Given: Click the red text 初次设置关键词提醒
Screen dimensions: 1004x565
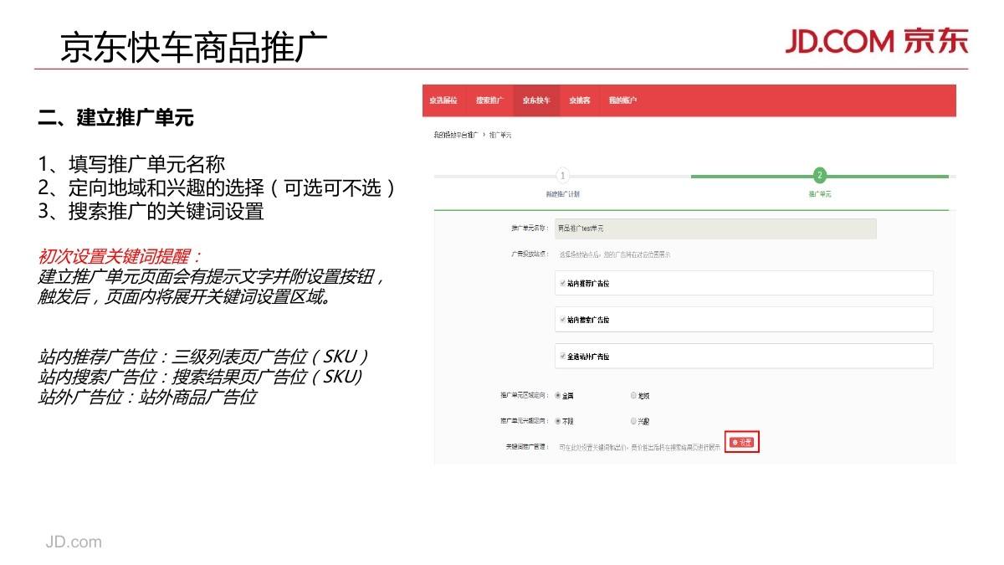Looking at the screenshot, I should click(120, 255).
